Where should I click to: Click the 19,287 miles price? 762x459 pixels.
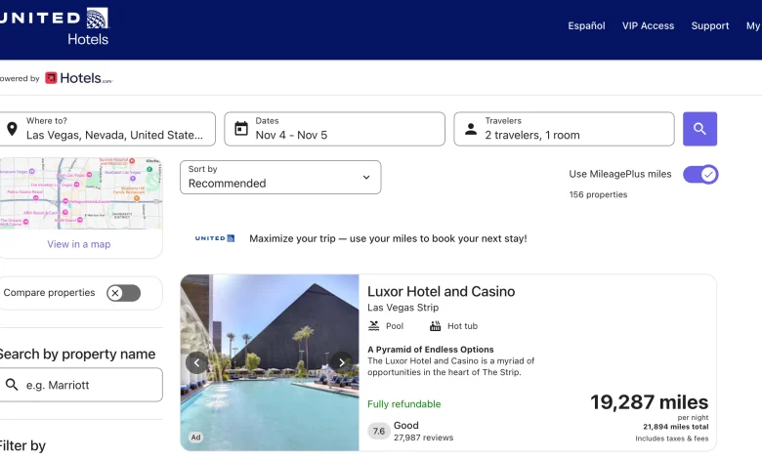650,402
